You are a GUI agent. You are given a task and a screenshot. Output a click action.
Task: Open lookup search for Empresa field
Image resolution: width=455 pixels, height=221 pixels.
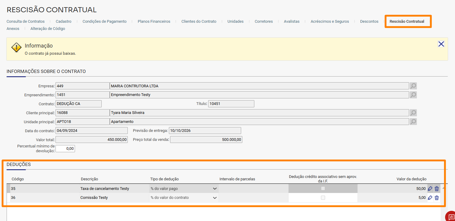tap(413, 86)
